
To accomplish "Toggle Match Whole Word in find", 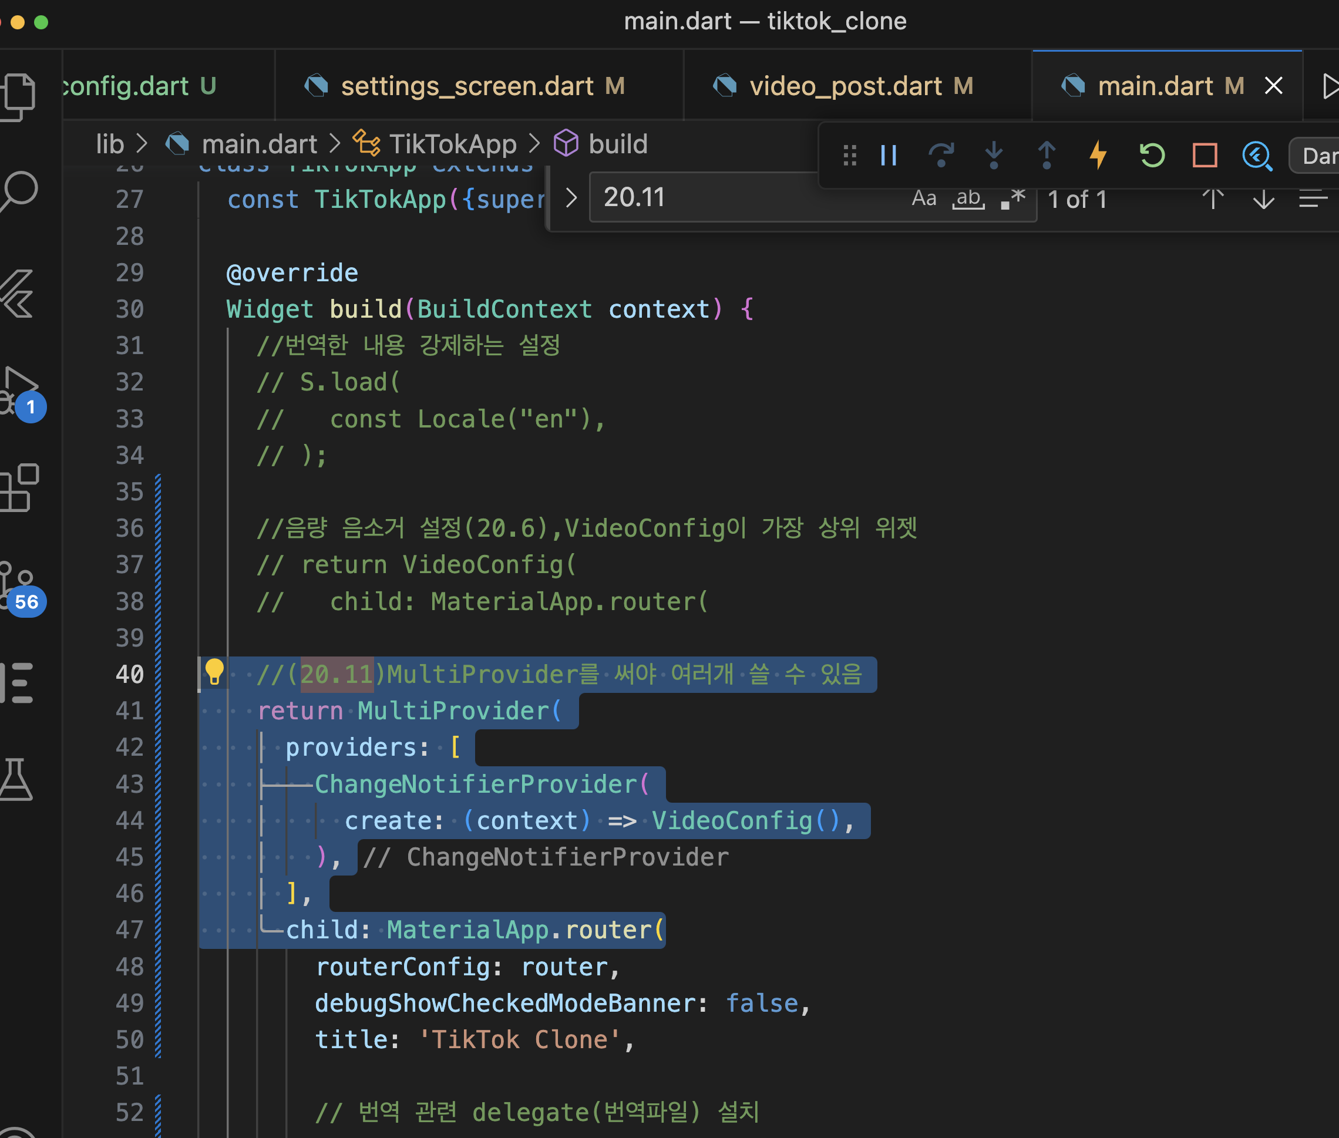I will tap(968, 198).
